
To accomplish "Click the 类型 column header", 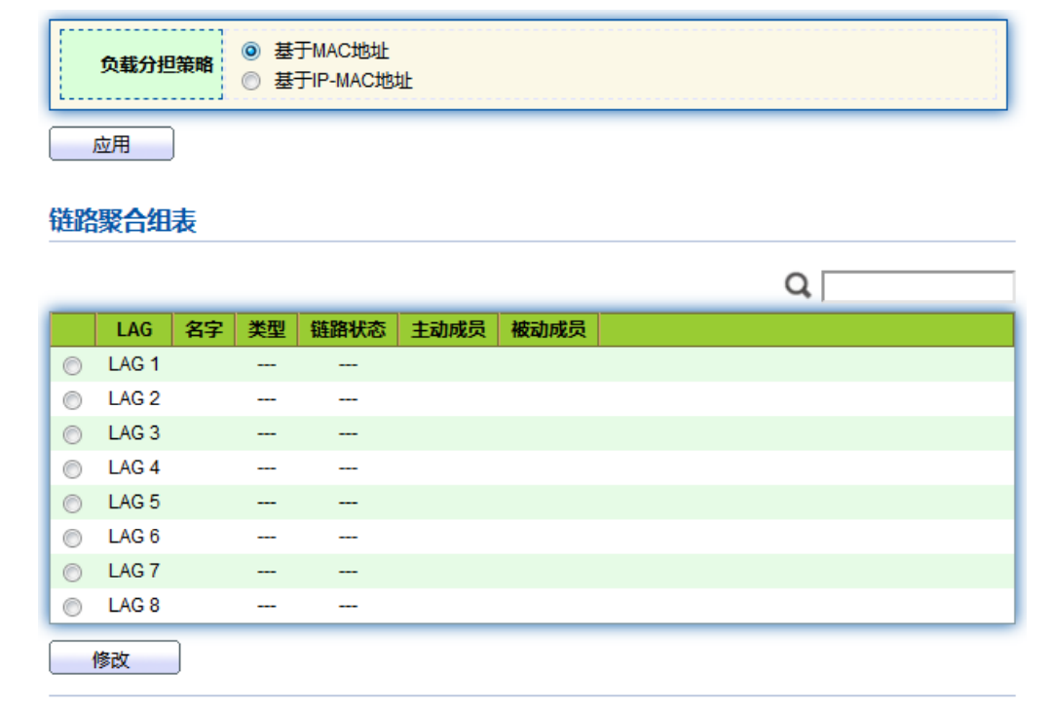I will point(266,330).
